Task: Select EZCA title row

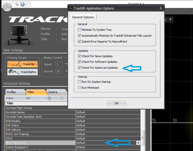Action: 40,138
